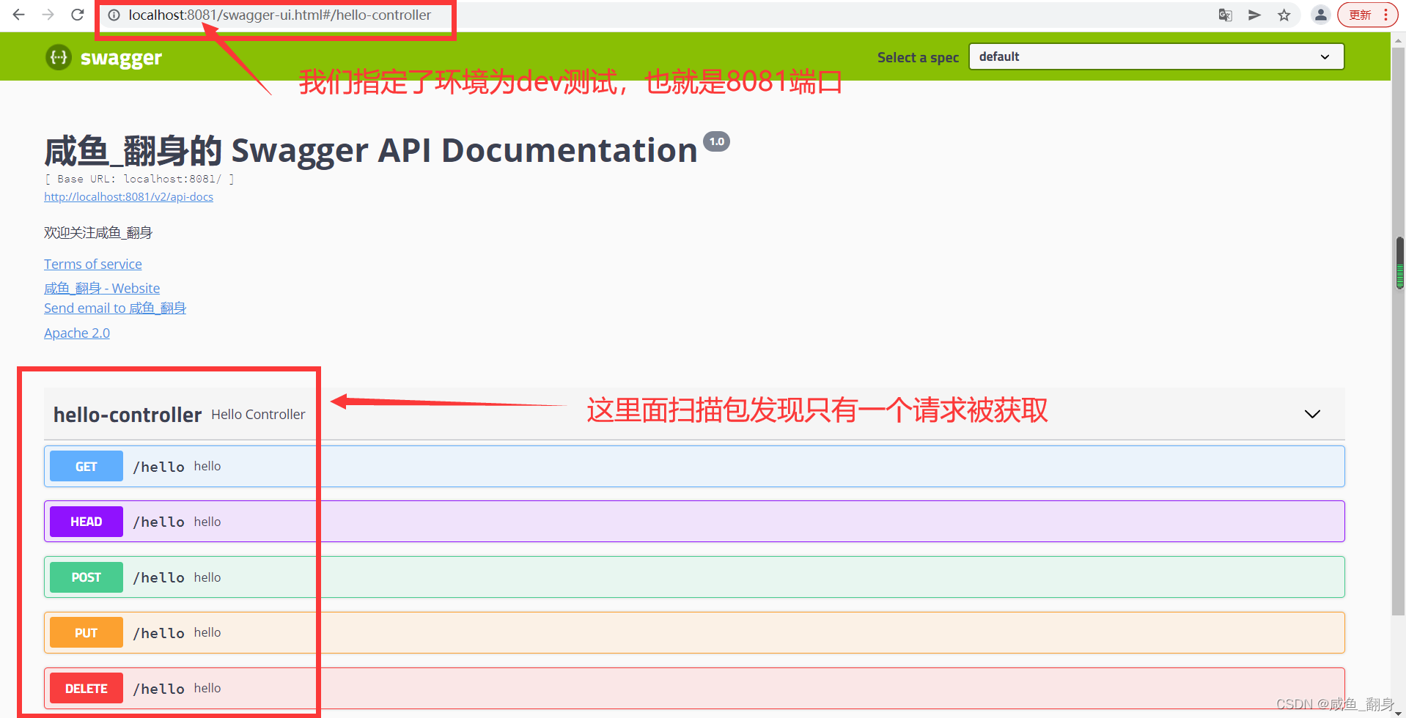Click the Base URL text

coord(139,179)
